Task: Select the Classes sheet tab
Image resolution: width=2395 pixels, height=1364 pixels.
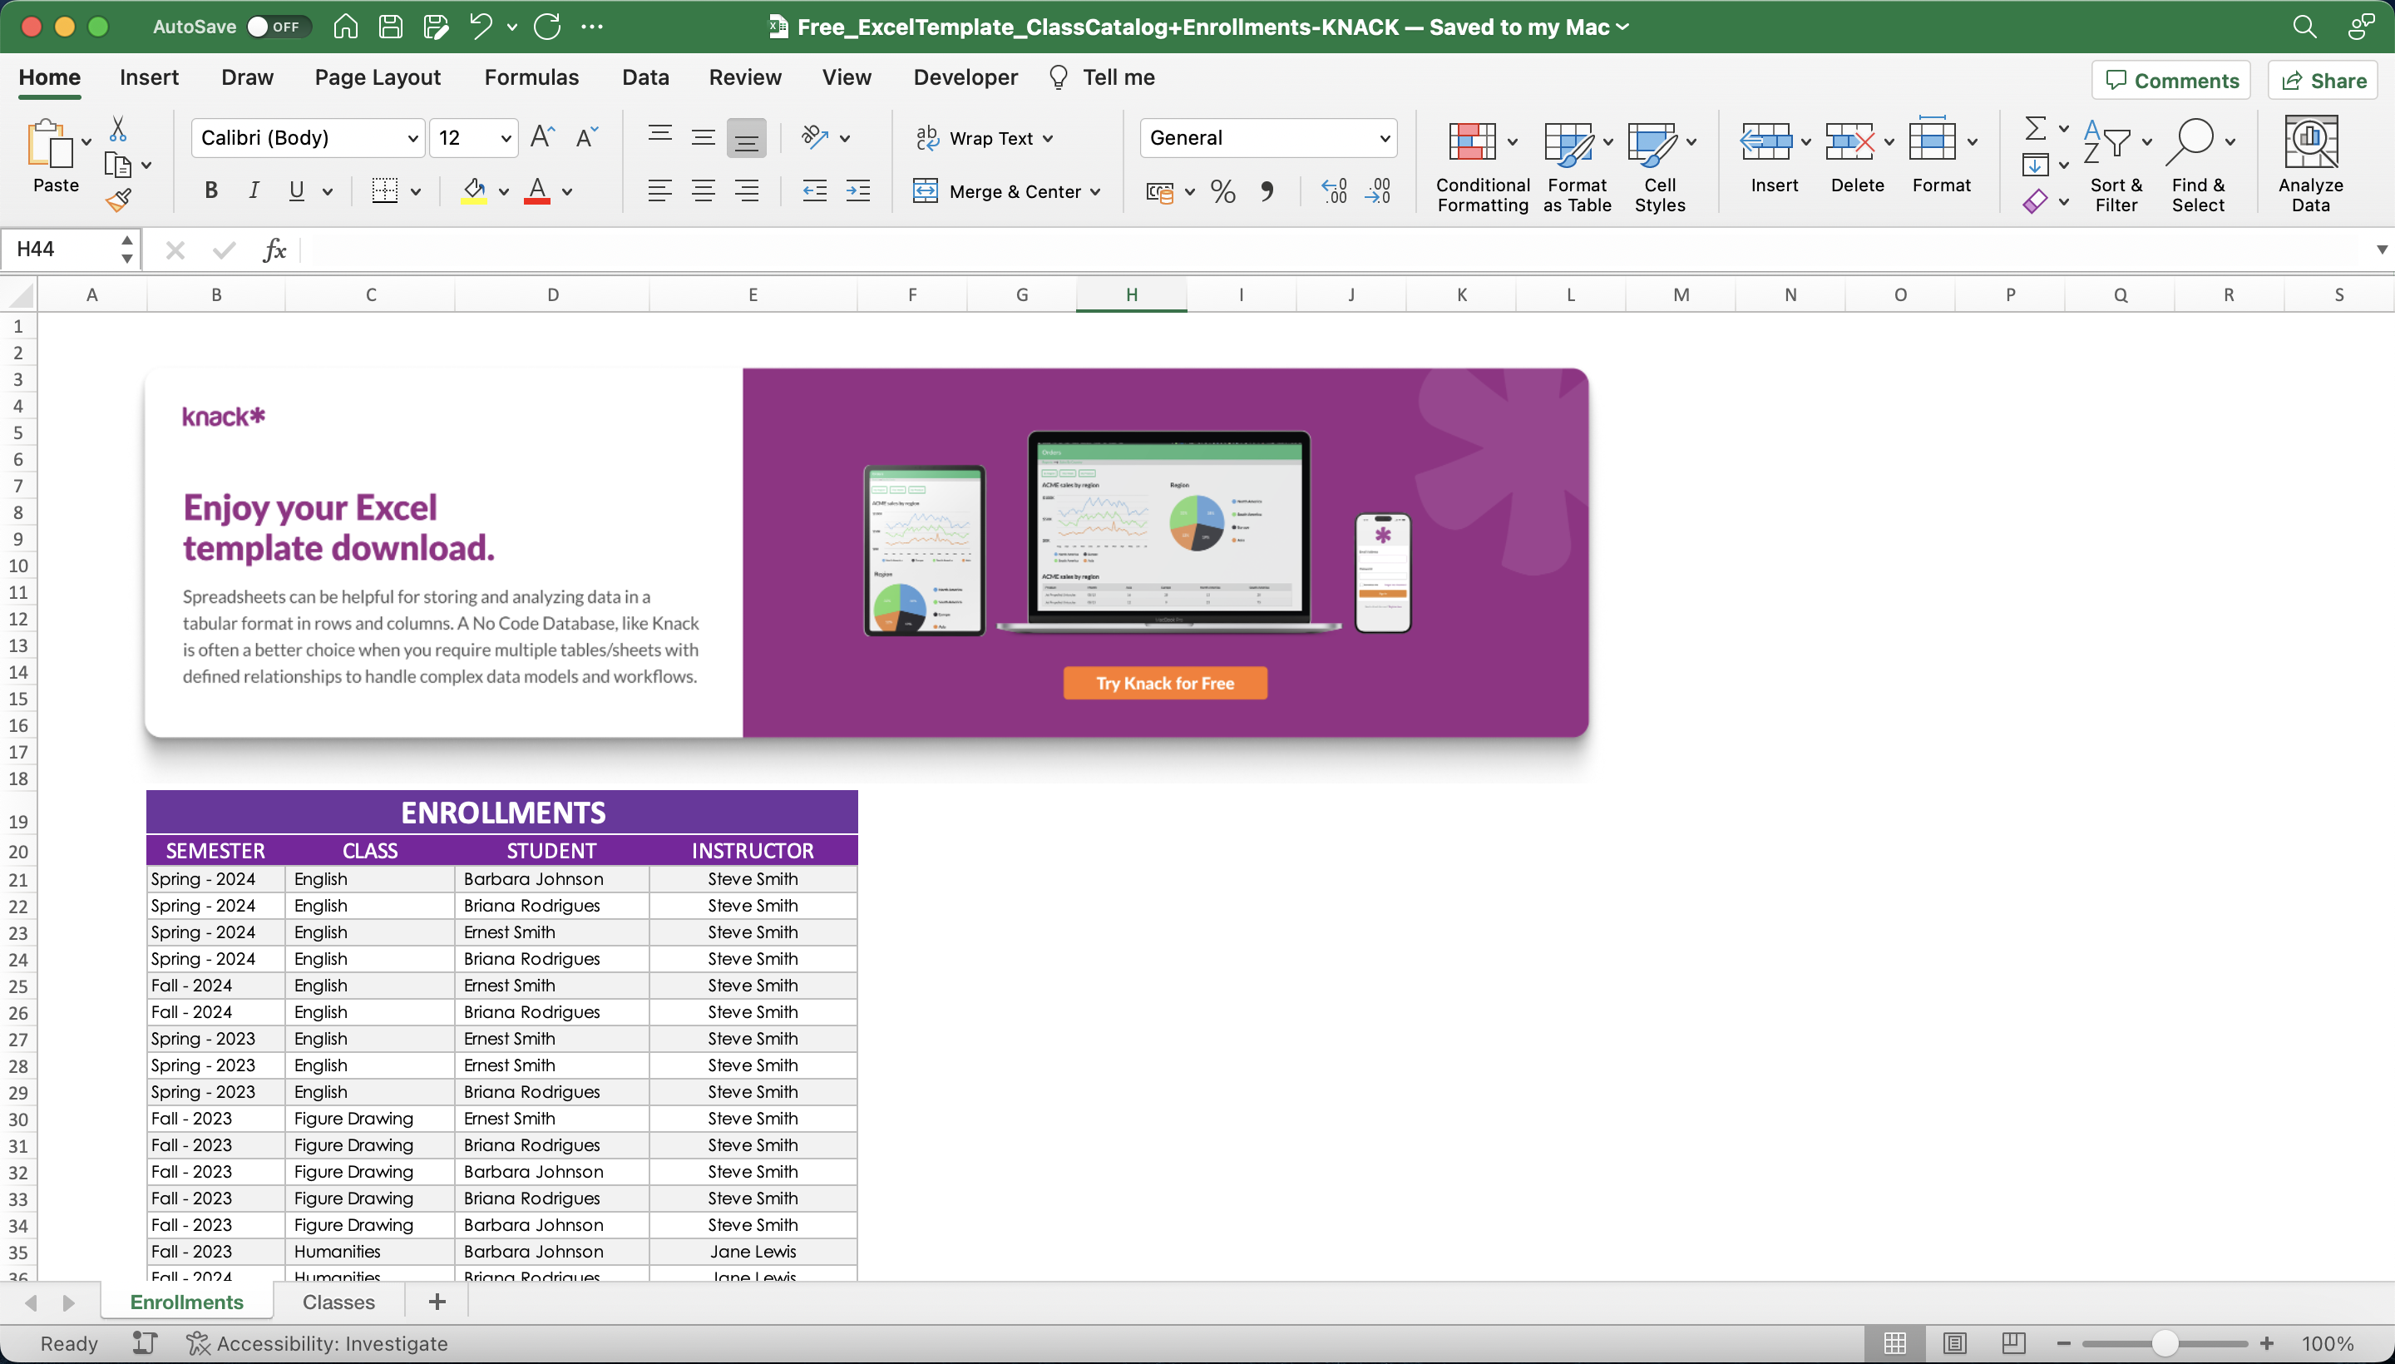Action: pos(338,1302)
